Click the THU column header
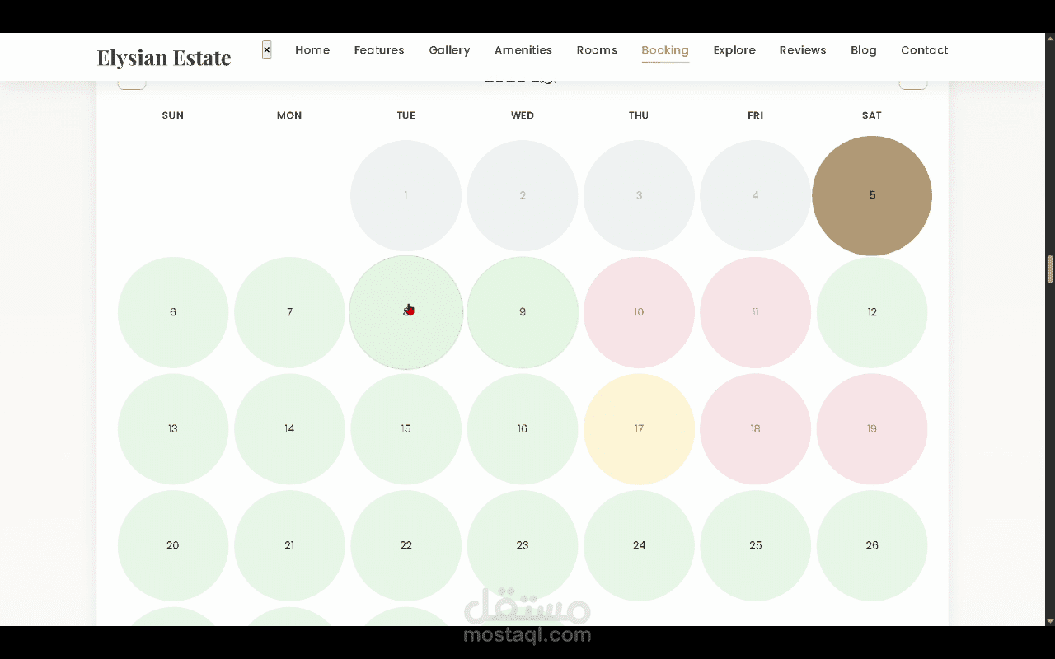This screenshot has height=659, width=1055. [x=639, y=115]
